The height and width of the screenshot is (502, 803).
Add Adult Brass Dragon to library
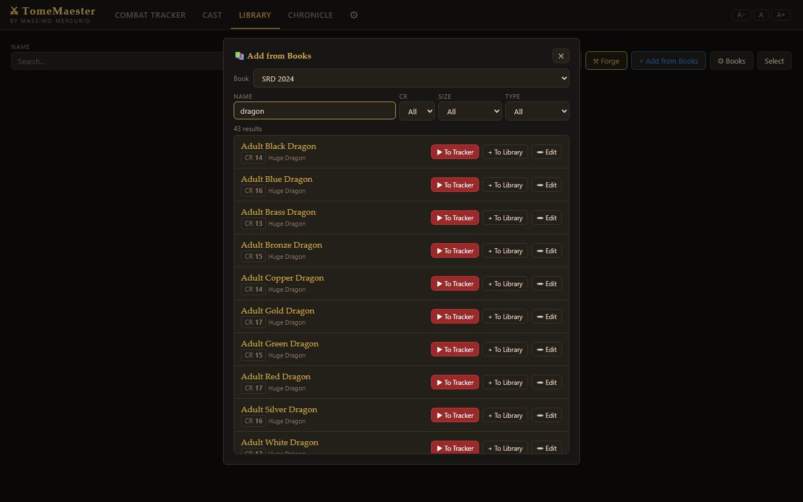505,218
